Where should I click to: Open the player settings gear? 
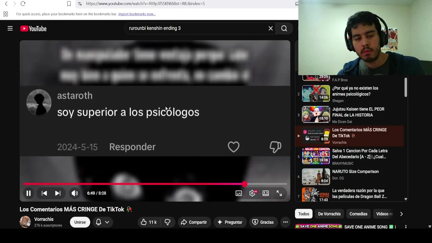pyautogui.click(x=252, y=193)
